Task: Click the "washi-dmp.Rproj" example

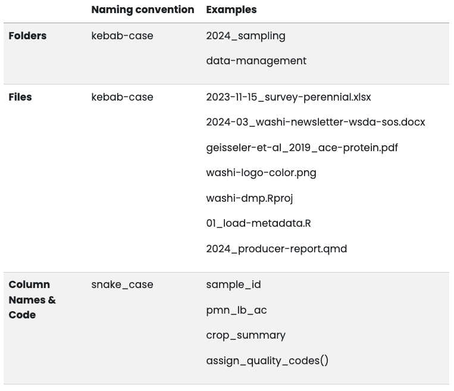Action: (x=249, y=198)
